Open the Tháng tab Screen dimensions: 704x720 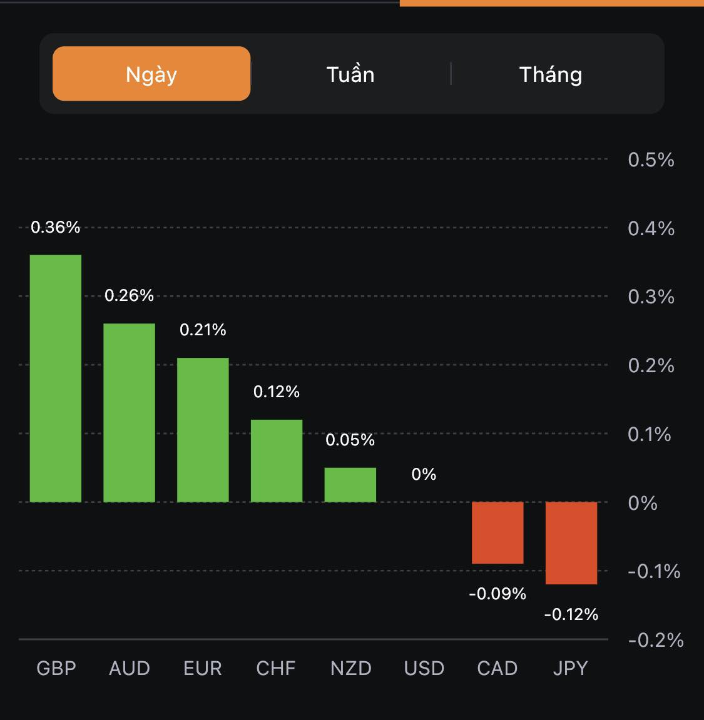point(551,74)
